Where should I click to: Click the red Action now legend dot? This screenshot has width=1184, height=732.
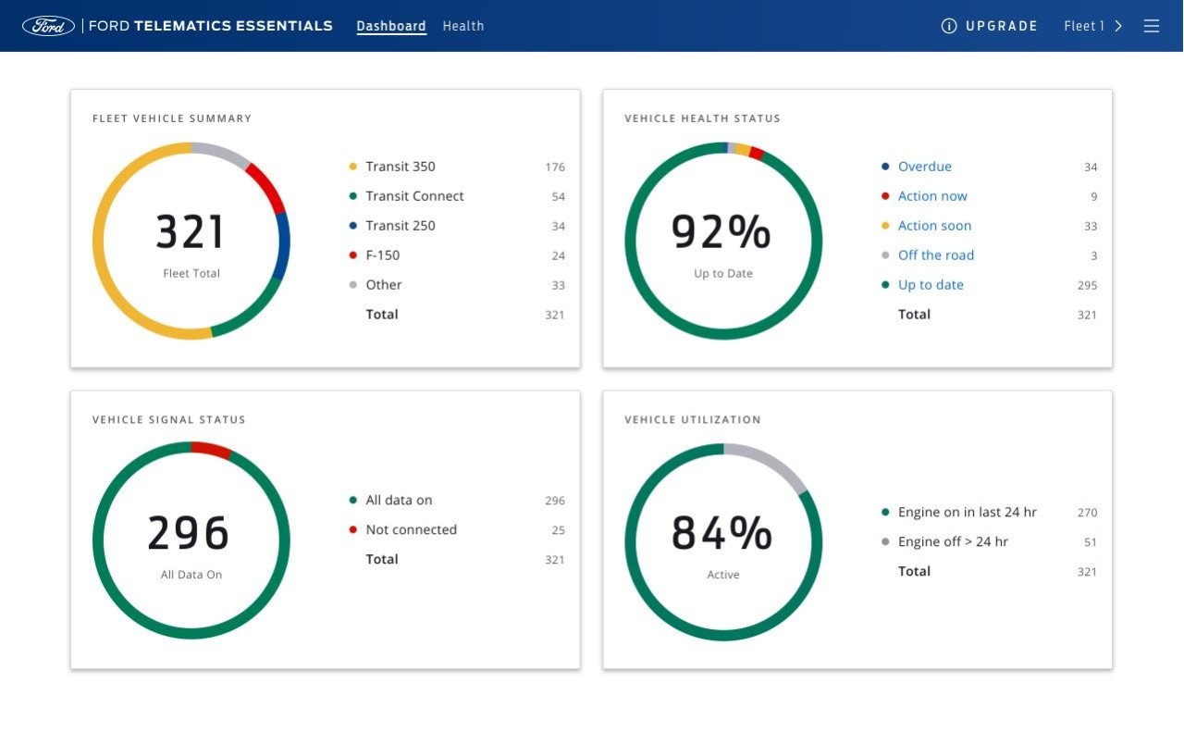click(887, 195)
